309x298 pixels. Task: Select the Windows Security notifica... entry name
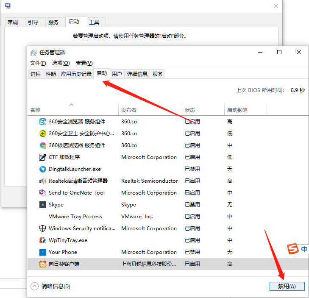pos(82,228)
